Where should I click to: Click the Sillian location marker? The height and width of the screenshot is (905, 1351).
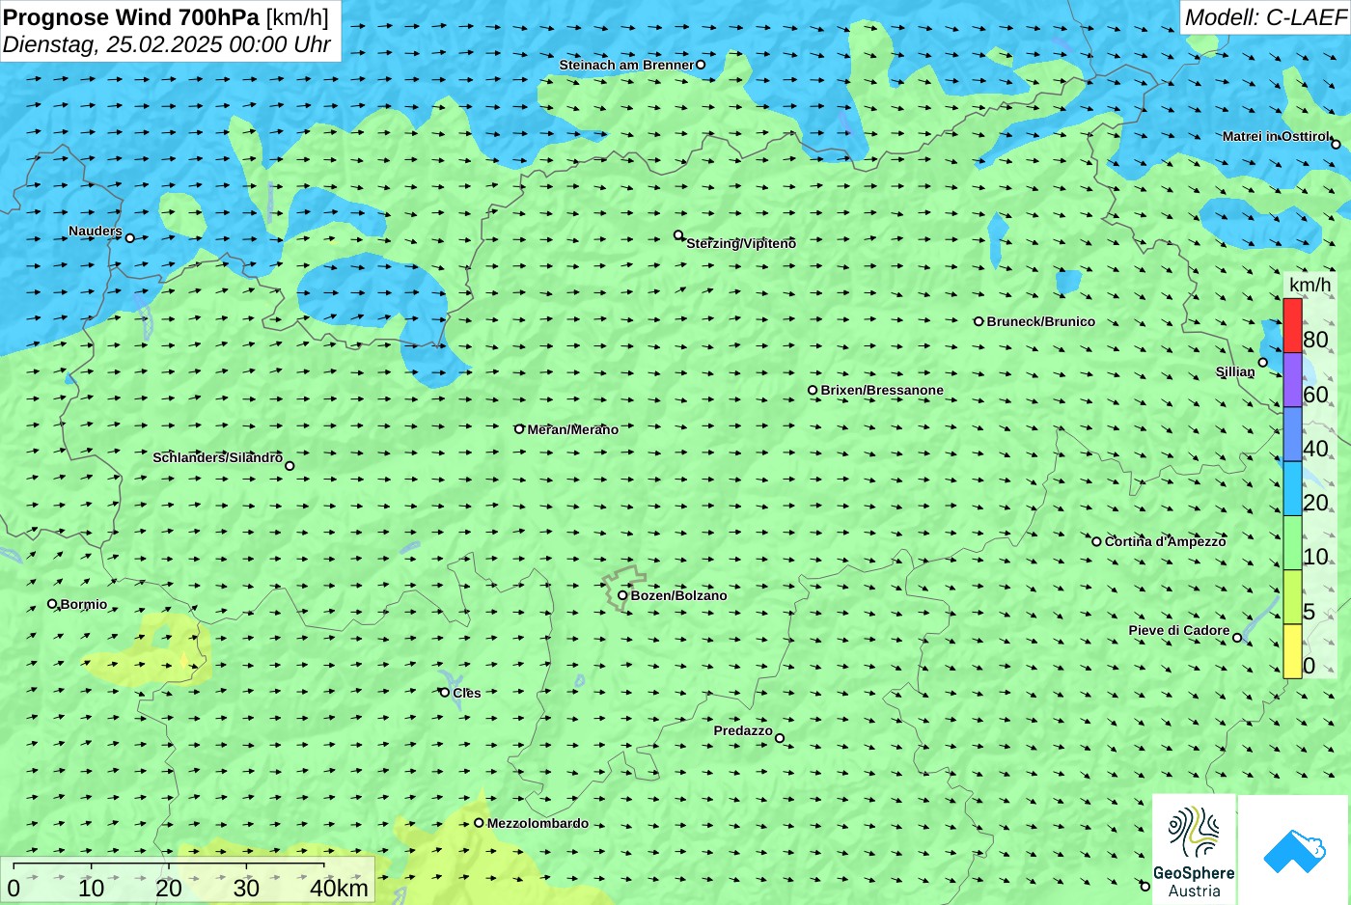click(x=1262, y=363)
